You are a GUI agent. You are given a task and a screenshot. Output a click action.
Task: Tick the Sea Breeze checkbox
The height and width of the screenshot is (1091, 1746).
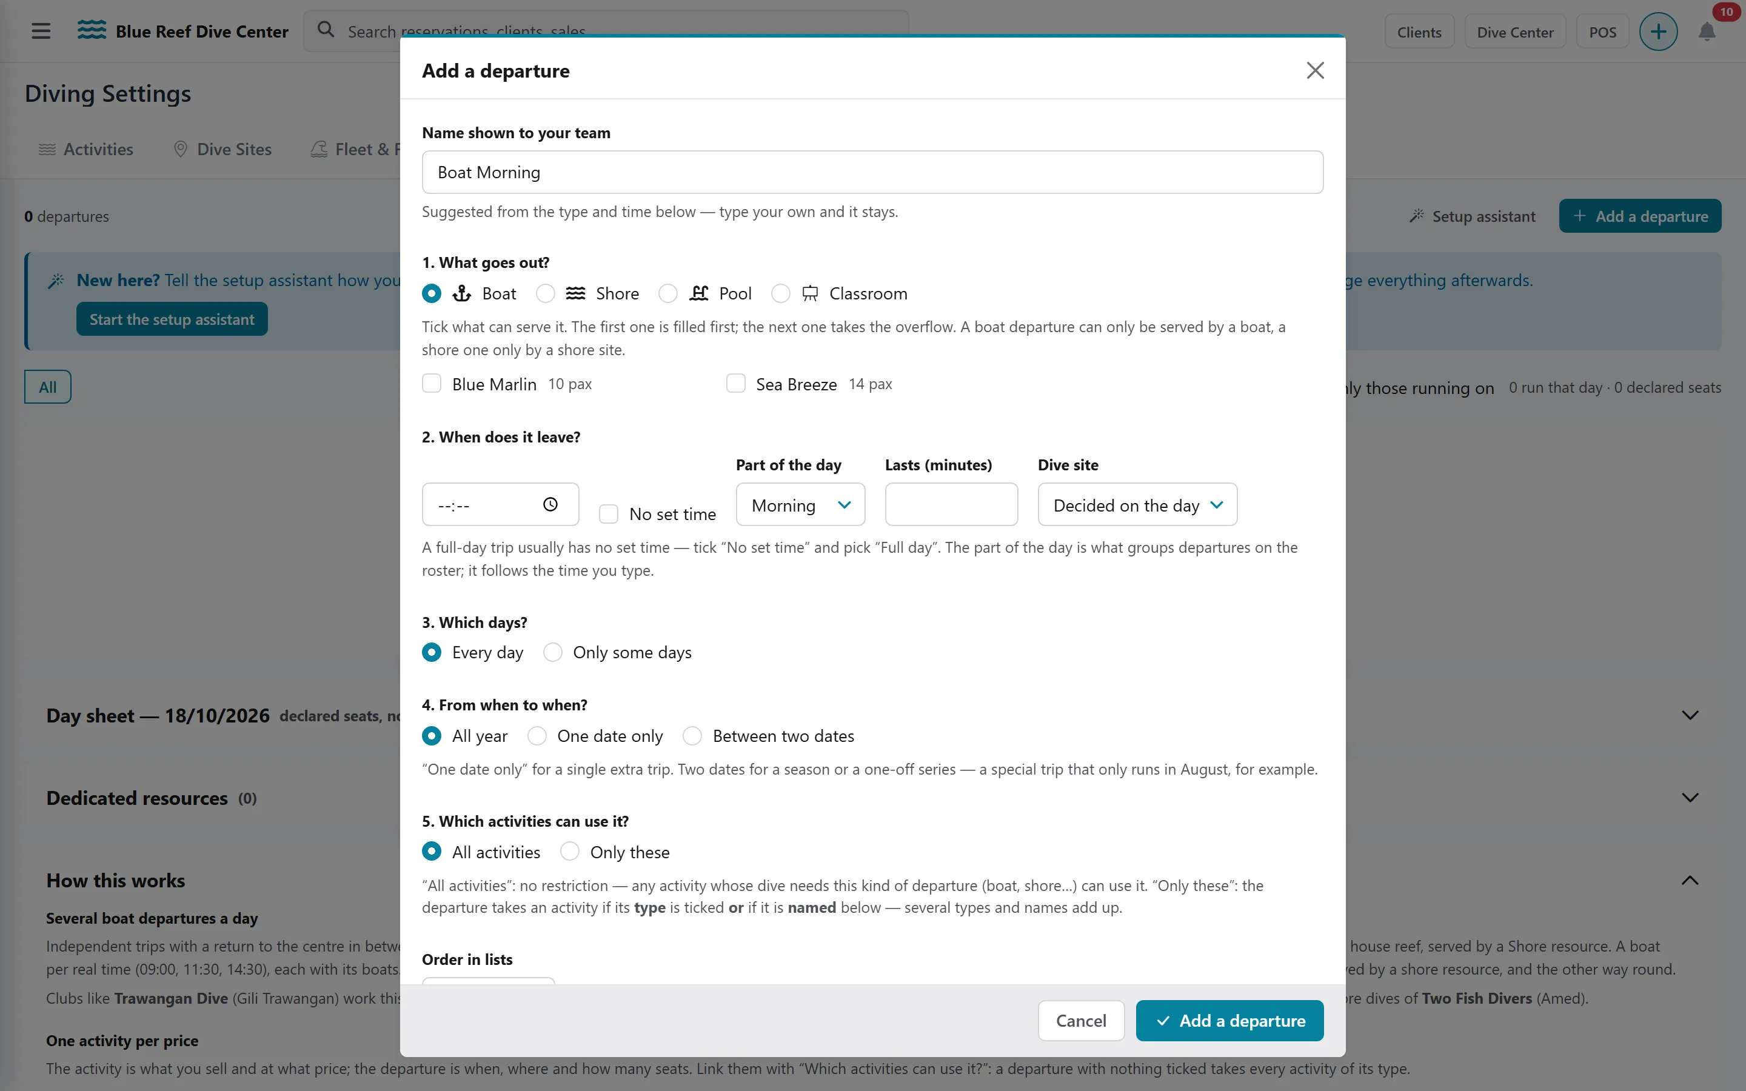click(x=736, y=383)
